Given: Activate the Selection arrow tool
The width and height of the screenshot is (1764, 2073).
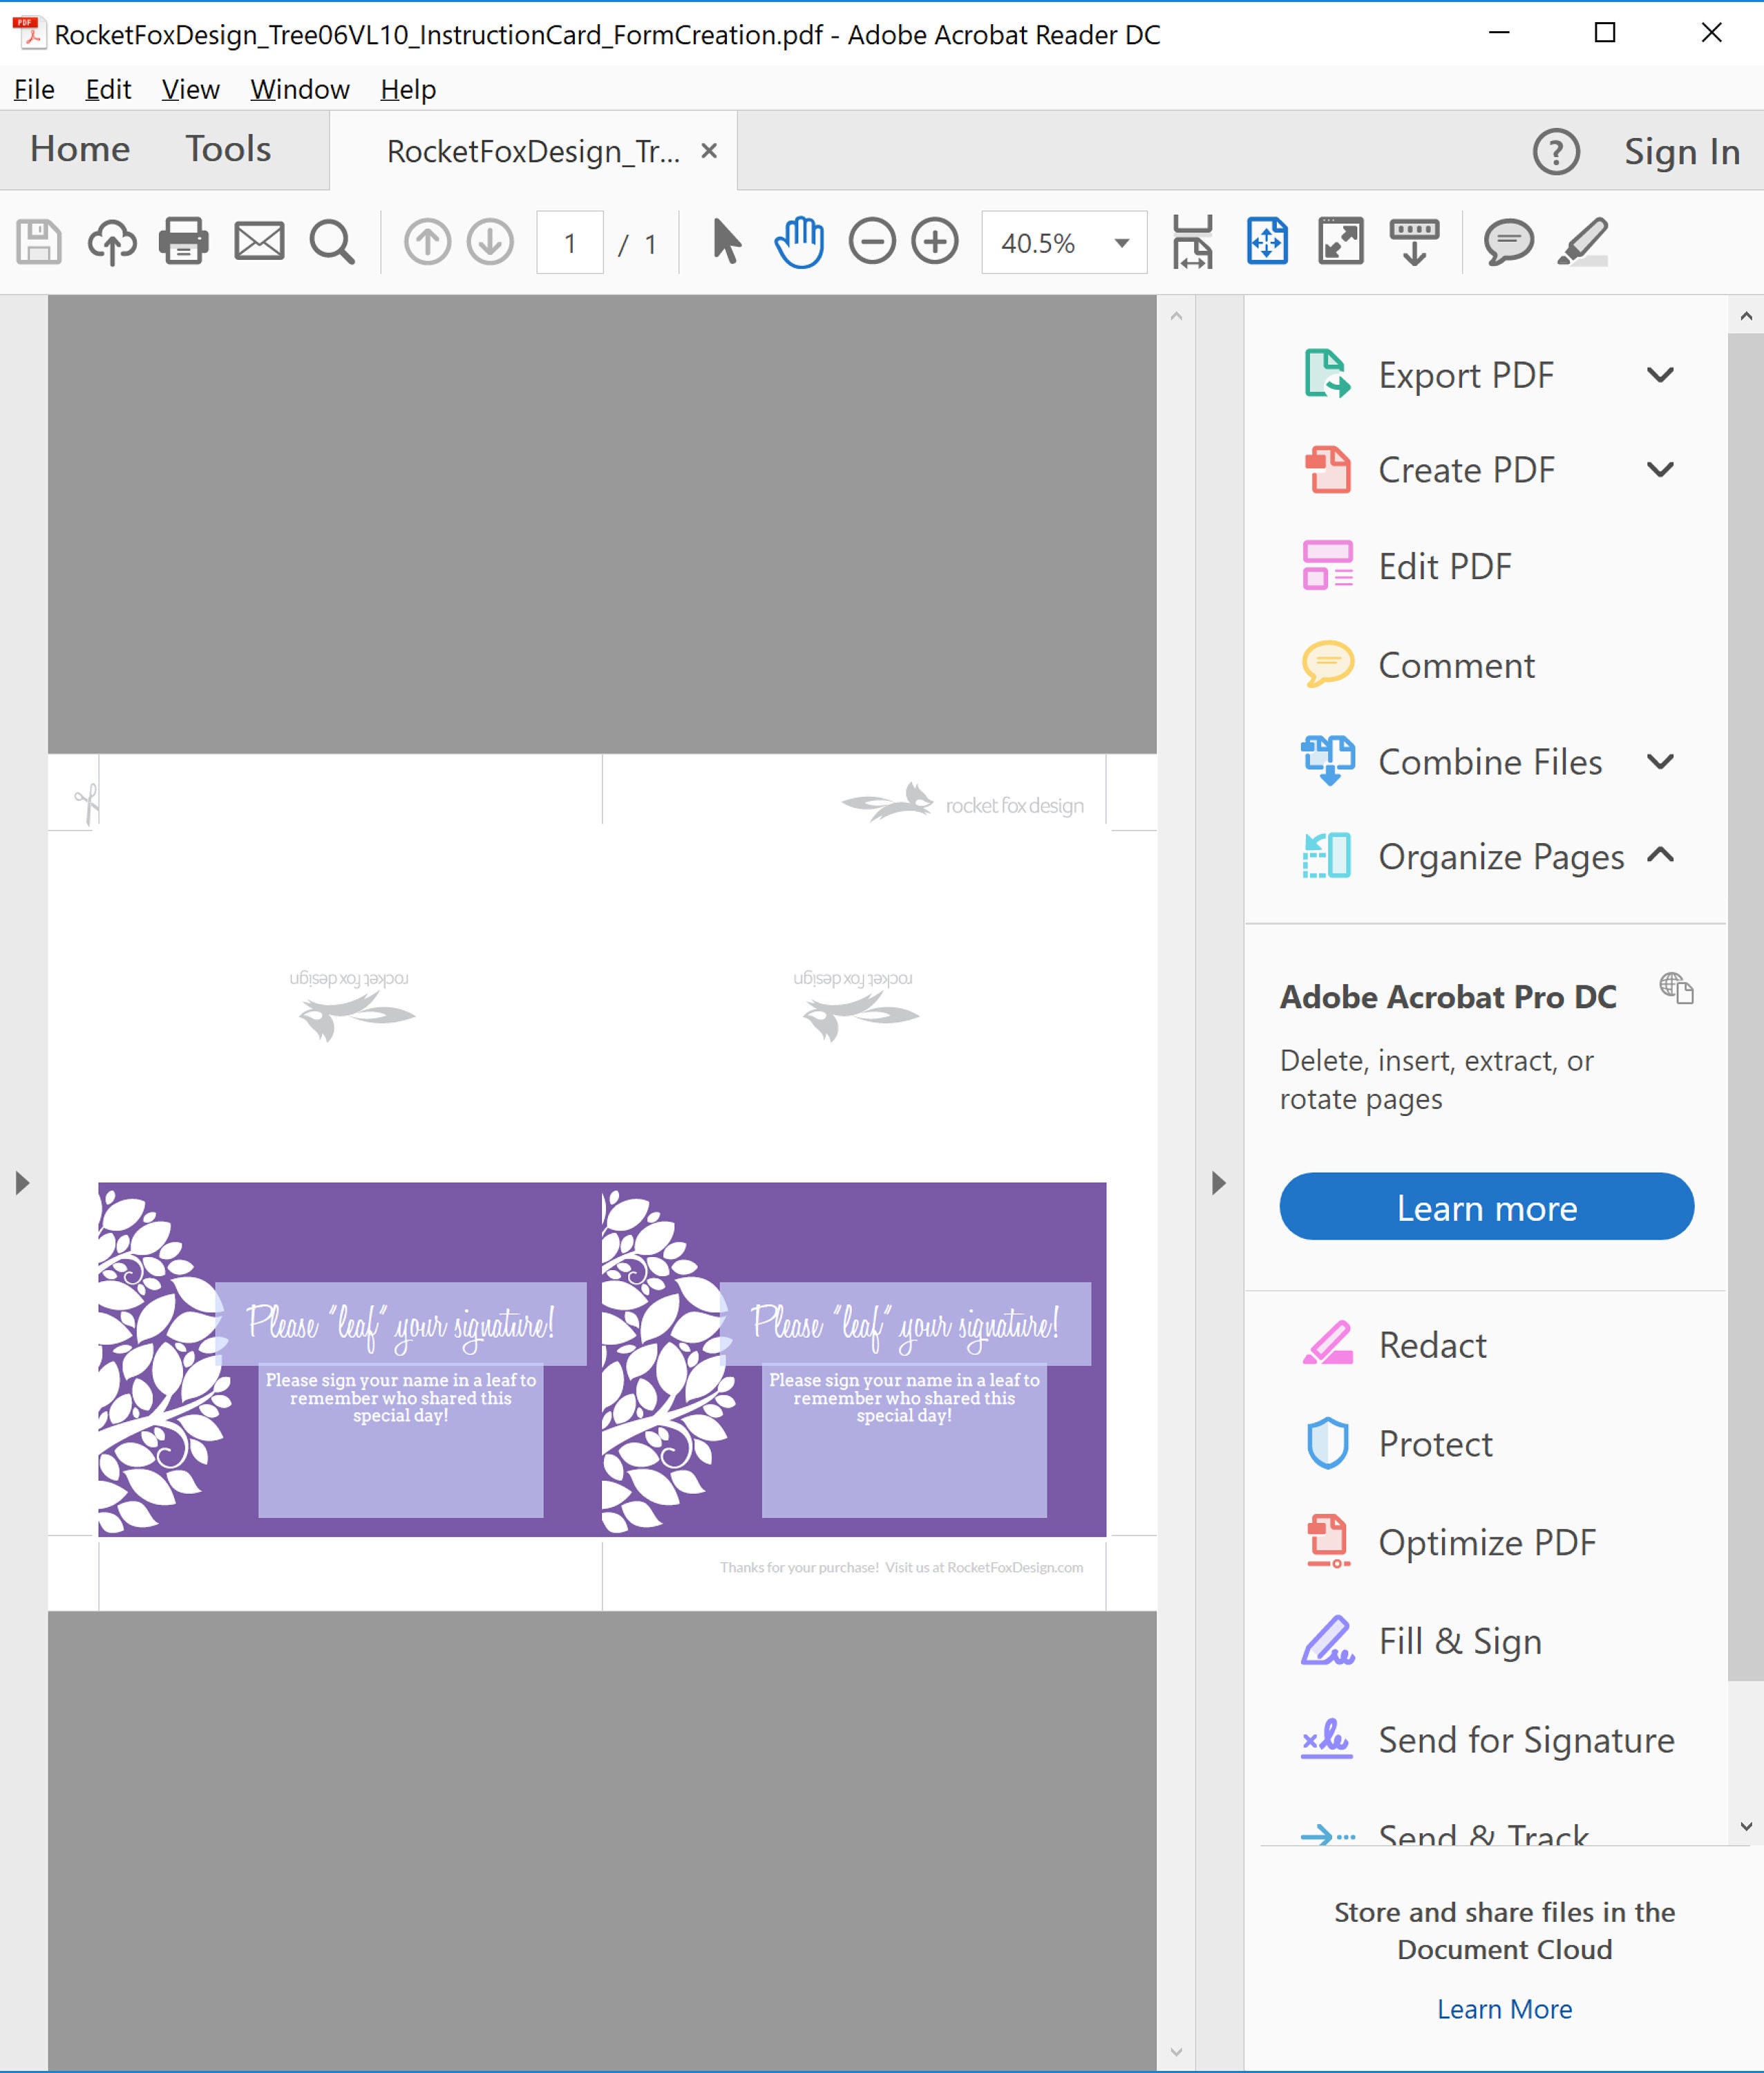Looking at the screenshot, I should [727, 242].
